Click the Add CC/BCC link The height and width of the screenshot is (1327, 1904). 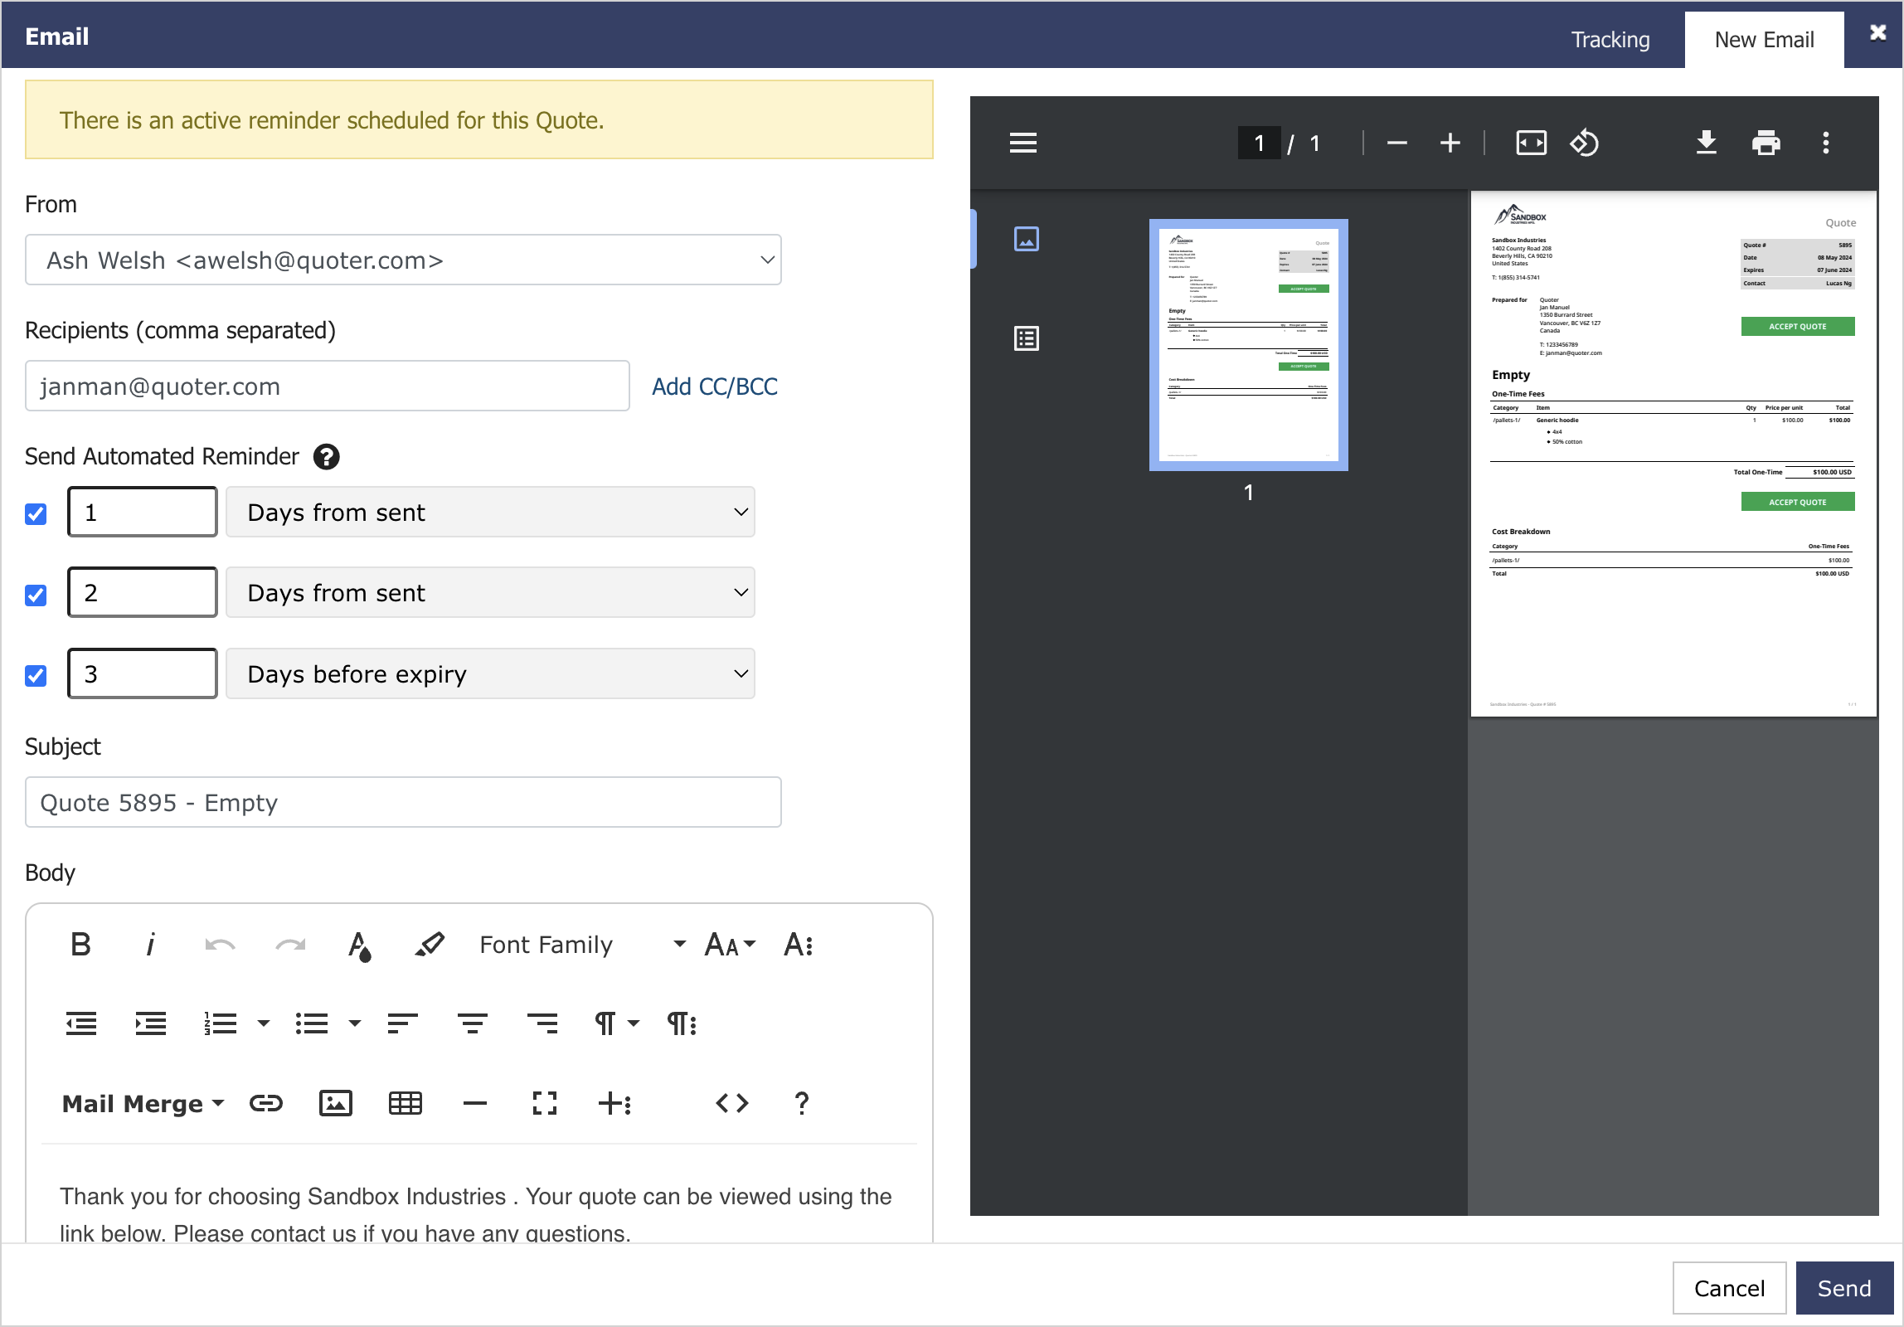click(714, 386)
